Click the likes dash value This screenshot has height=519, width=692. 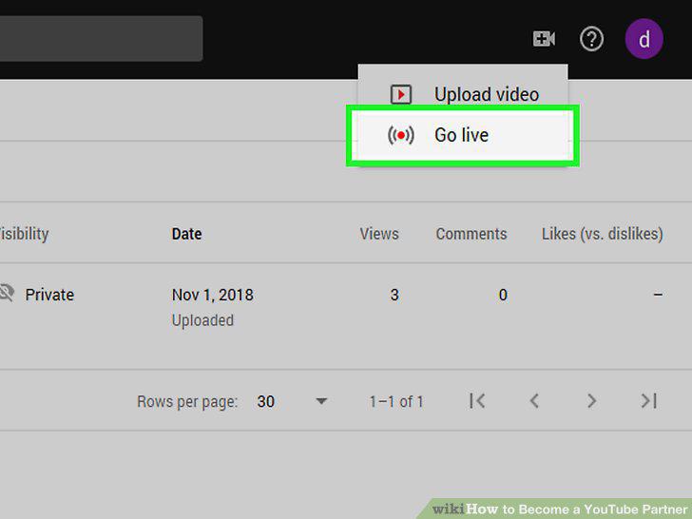point(658,295)
